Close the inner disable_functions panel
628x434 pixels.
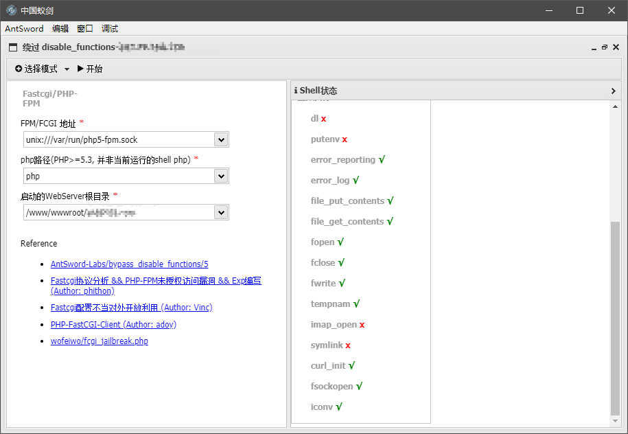(x=616, y=47)
